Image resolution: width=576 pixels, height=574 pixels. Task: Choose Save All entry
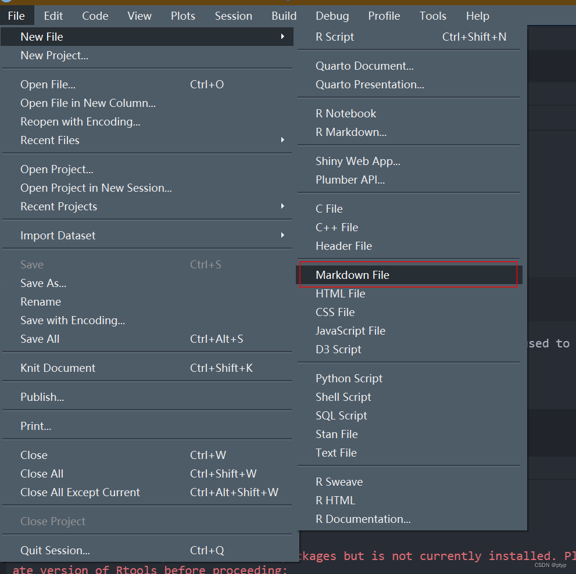coord(147,339)
